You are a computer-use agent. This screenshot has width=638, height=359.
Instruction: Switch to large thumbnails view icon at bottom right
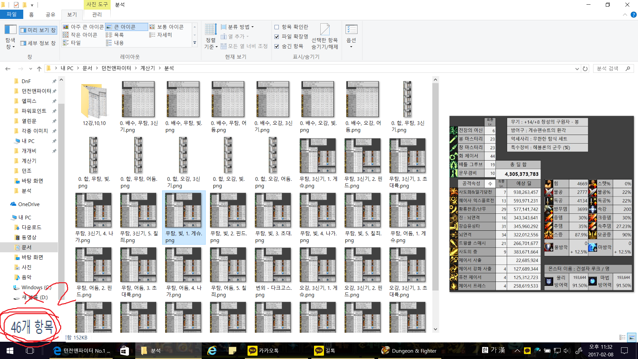(x=632, y=337)
